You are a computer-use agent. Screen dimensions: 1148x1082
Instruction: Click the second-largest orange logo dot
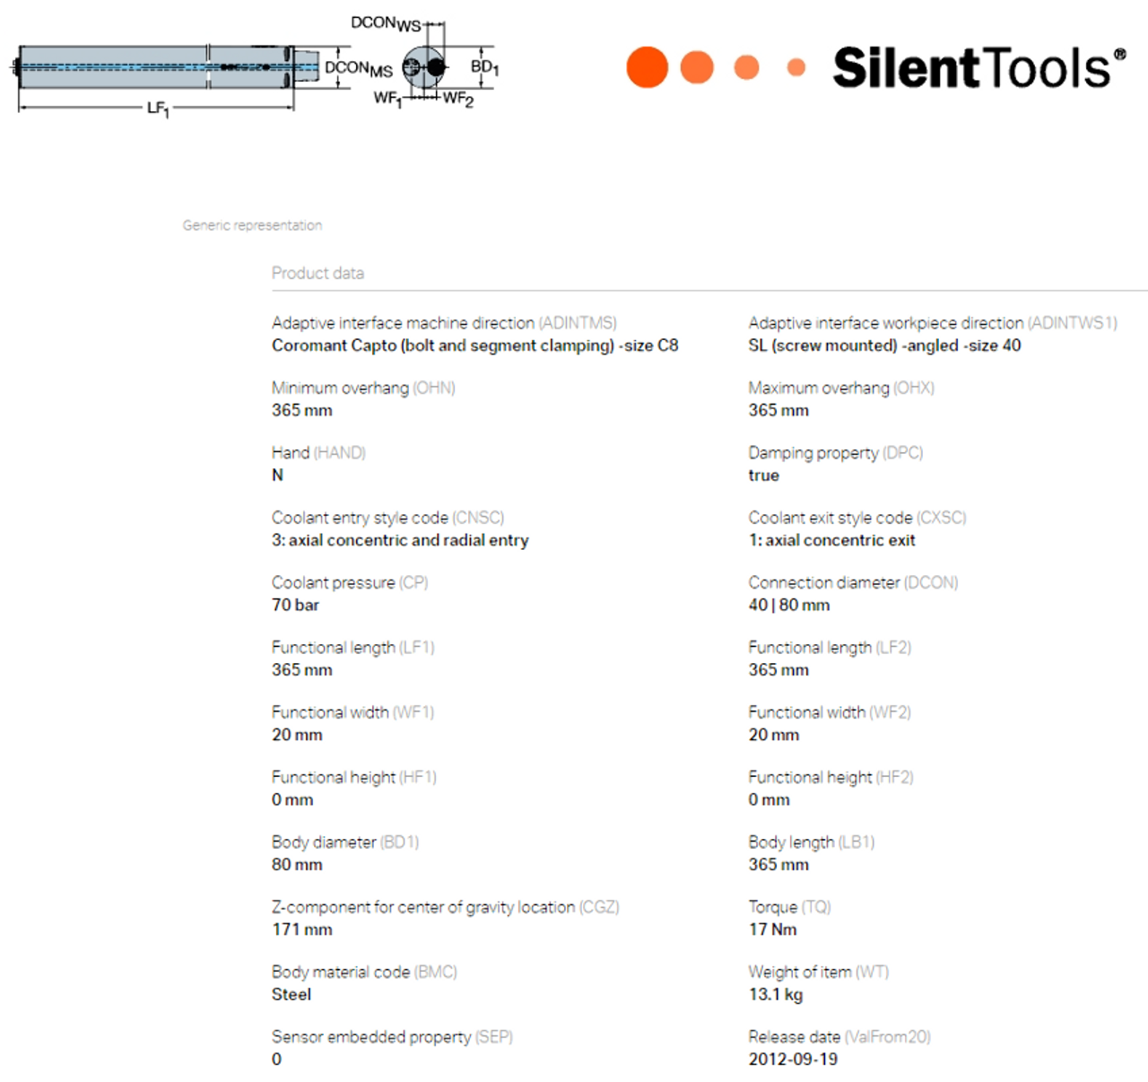(x=697, y=67)
